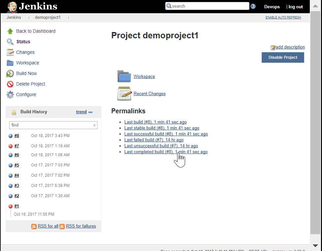Open Configure in the sidebar
The width and height of the screenshot is (322, 251).
point(26,94)
